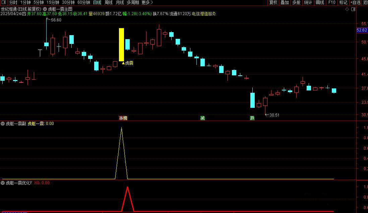Click the 叠加 overlay button
The height and width of the screenshot is (213, 368).
(x=285, y=2)
